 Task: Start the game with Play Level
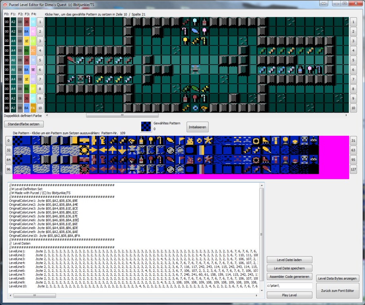289,295
